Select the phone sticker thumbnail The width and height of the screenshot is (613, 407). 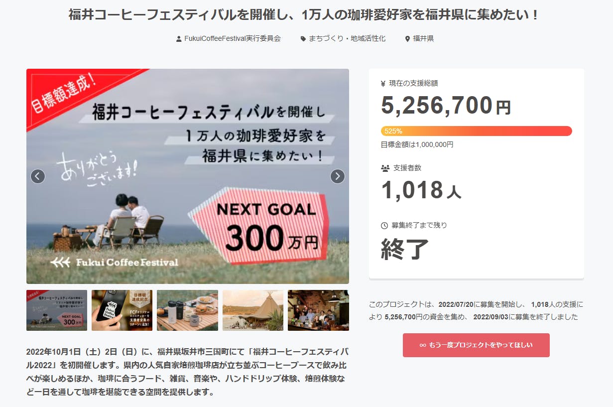122,310
